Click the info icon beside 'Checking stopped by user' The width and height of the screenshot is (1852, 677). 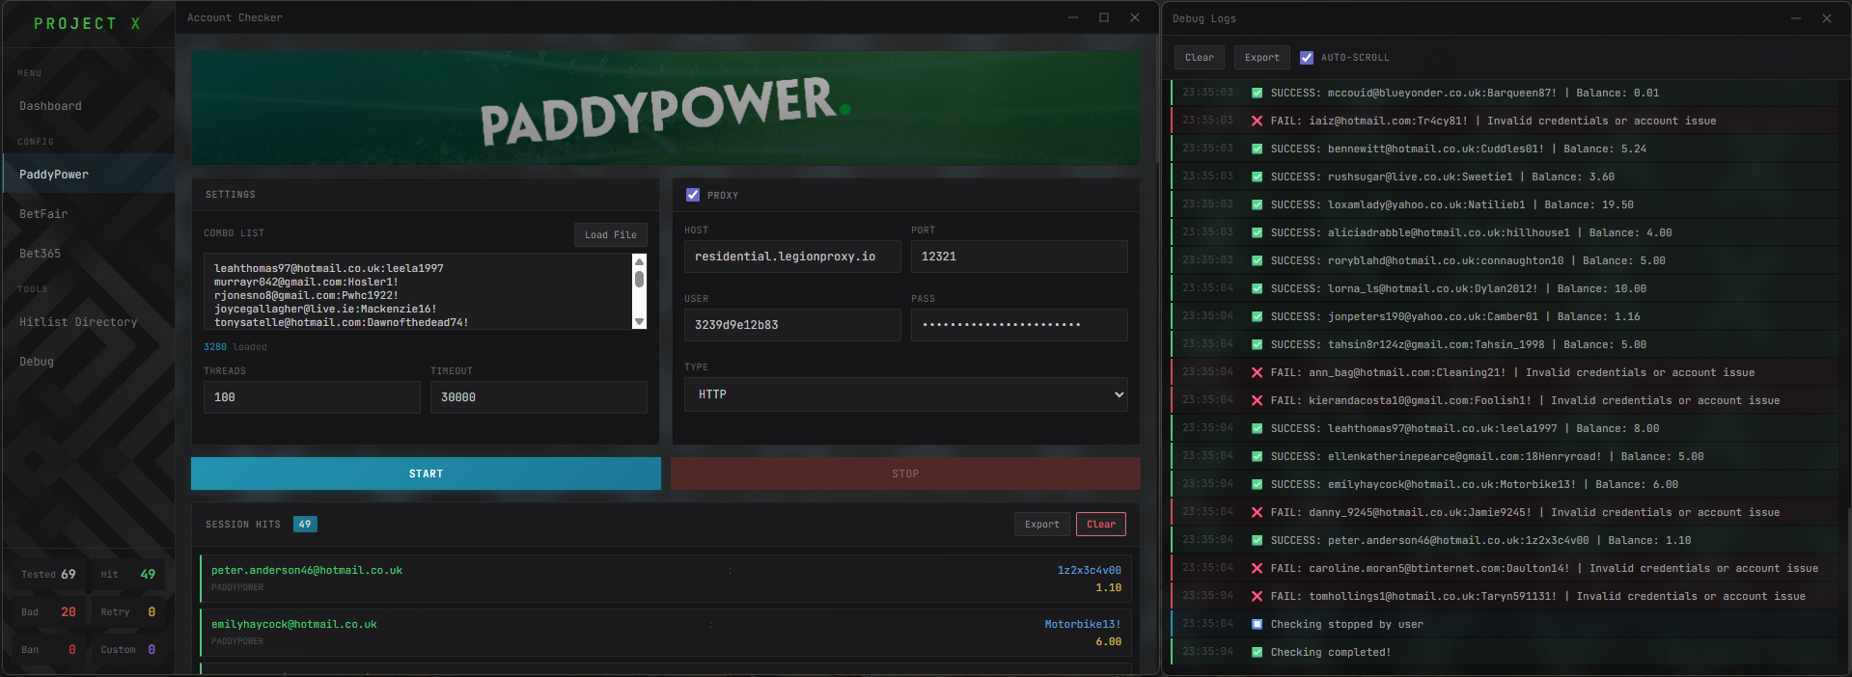click(x=1257, y=625)
